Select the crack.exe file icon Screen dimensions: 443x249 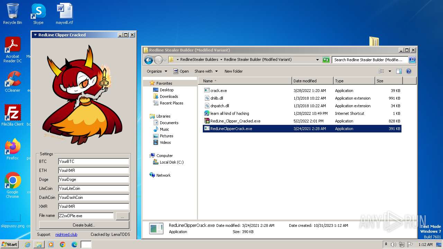[207, 91]
